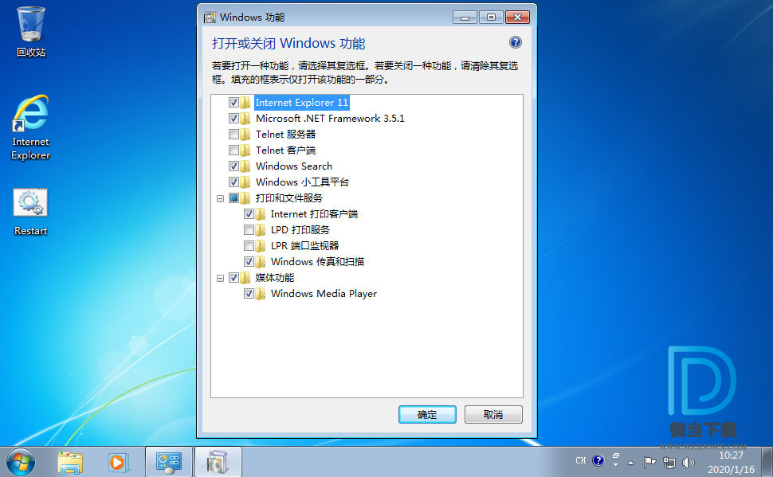773x477 pixels.
Task: Enable the Telnet 服务器 checkbox
Action: [233, 135]
